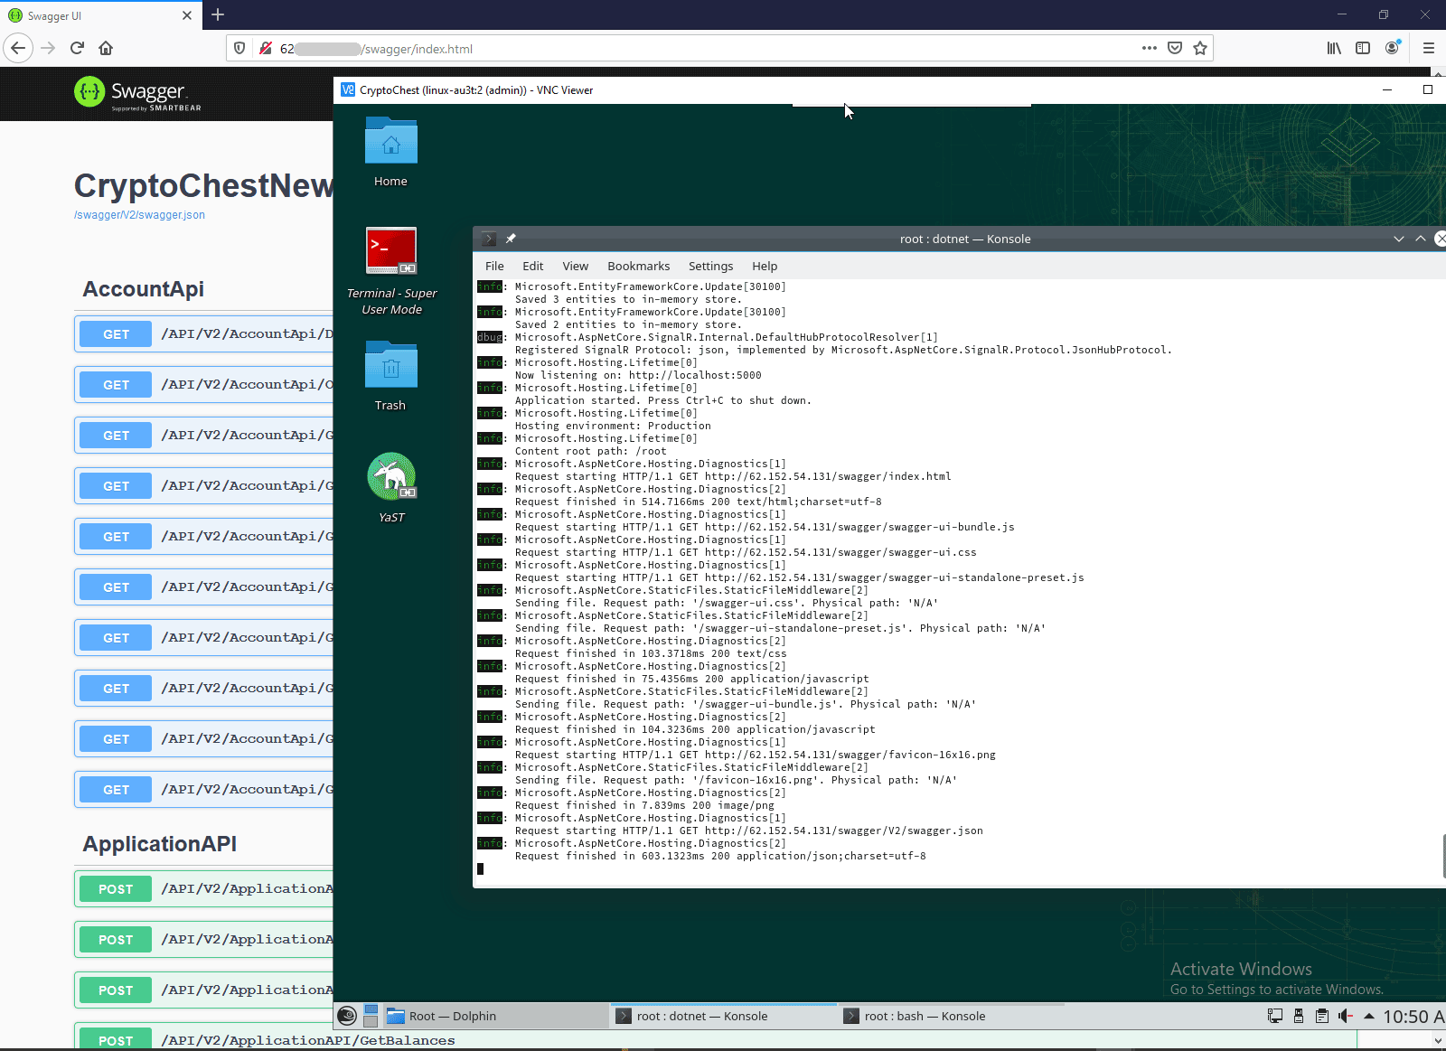1446x1051 pixels.
Task: Open the Konsole Bookmarks menu
Action: coord(639,266)
